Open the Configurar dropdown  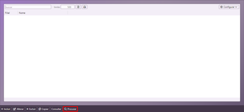(x=229, y=7)
